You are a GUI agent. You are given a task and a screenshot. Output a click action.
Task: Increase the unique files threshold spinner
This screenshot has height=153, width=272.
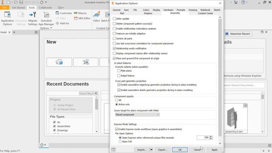point(211,137)
